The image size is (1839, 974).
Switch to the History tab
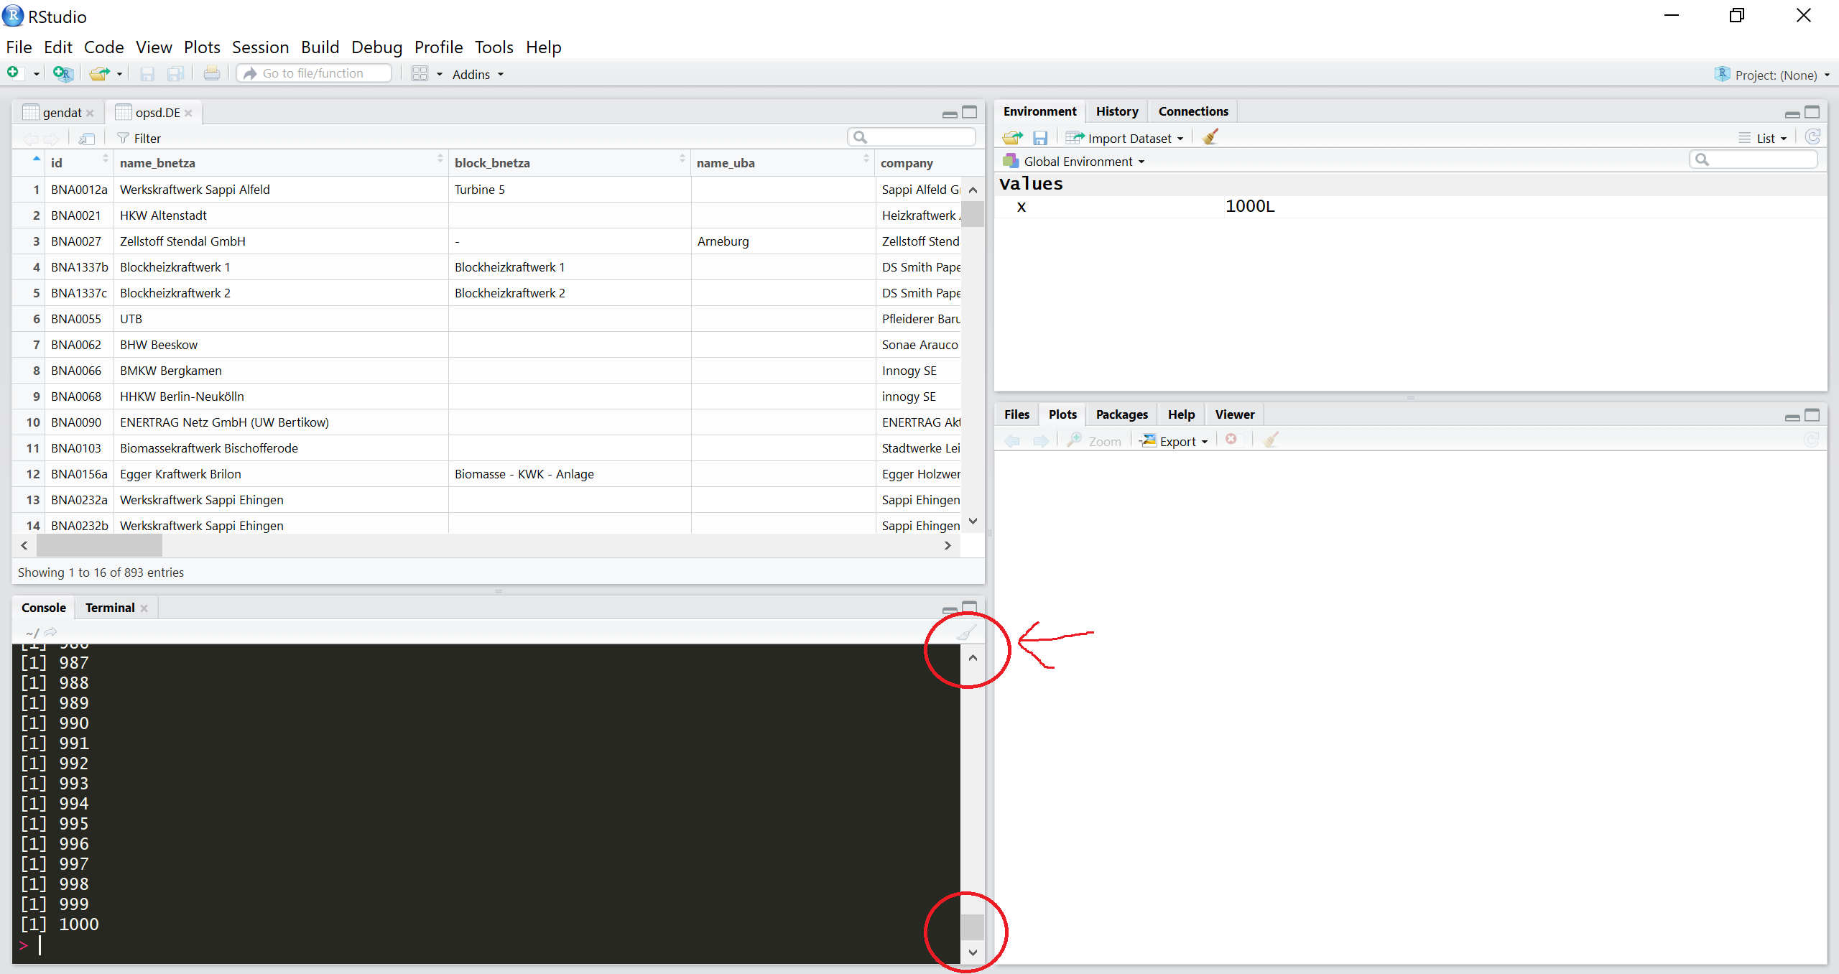(1116, 111)
